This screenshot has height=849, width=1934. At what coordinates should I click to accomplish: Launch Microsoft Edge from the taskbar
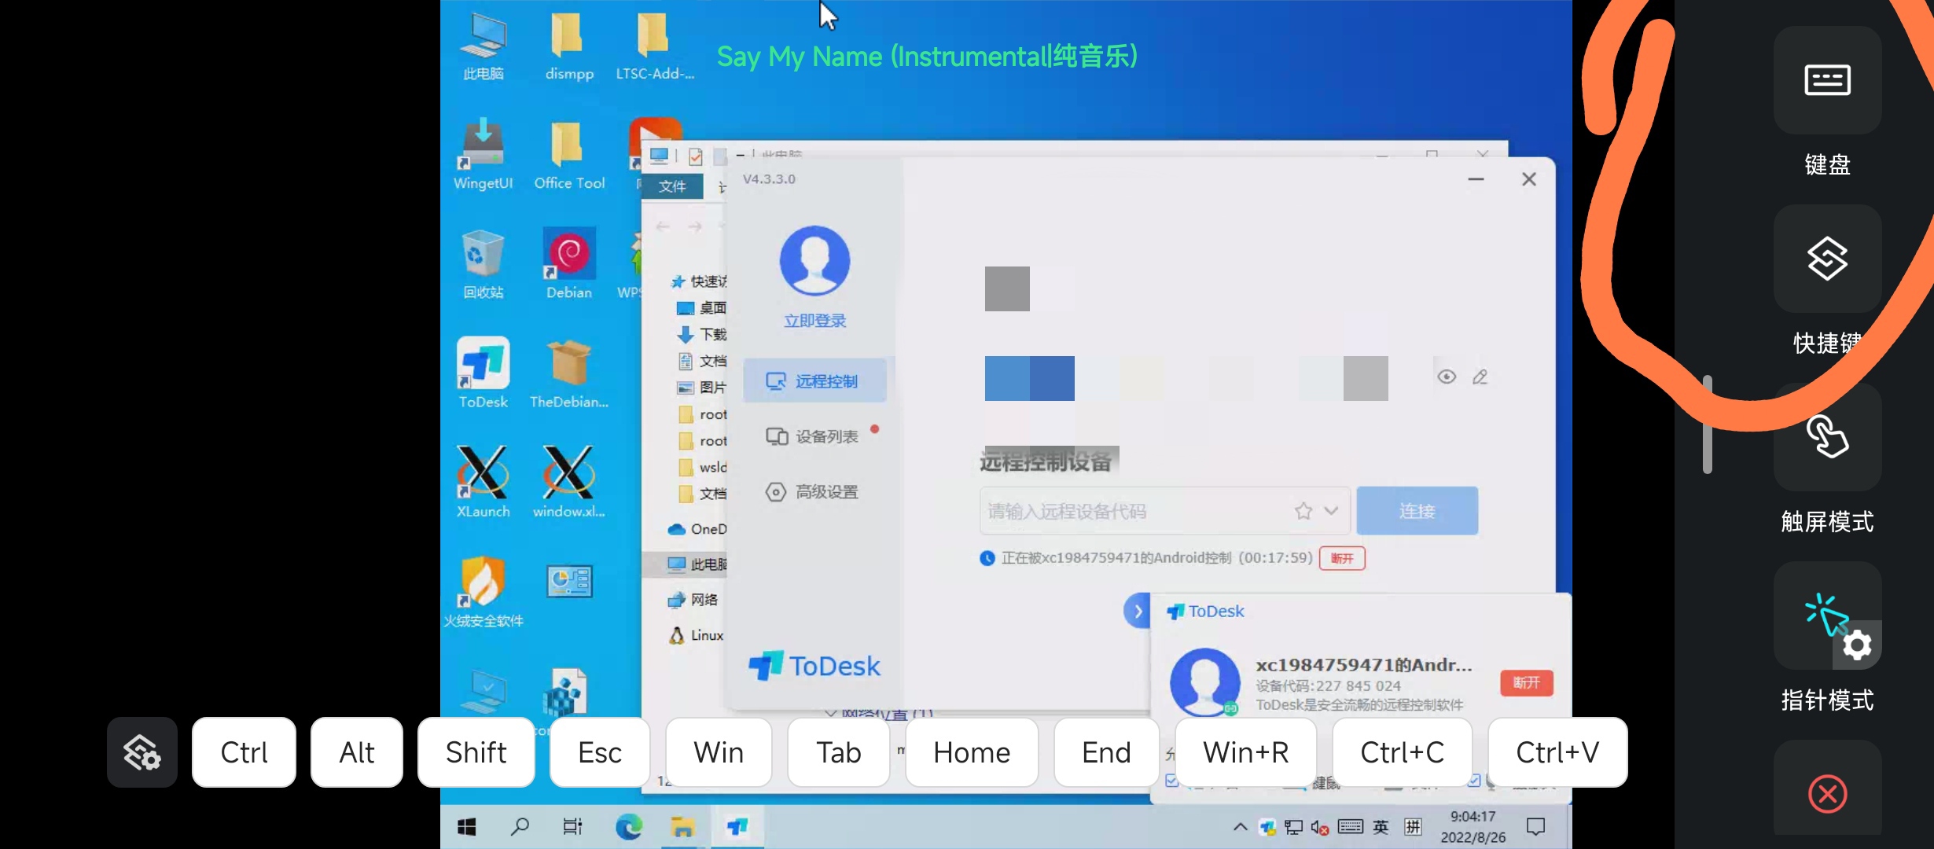click(628, 826)
